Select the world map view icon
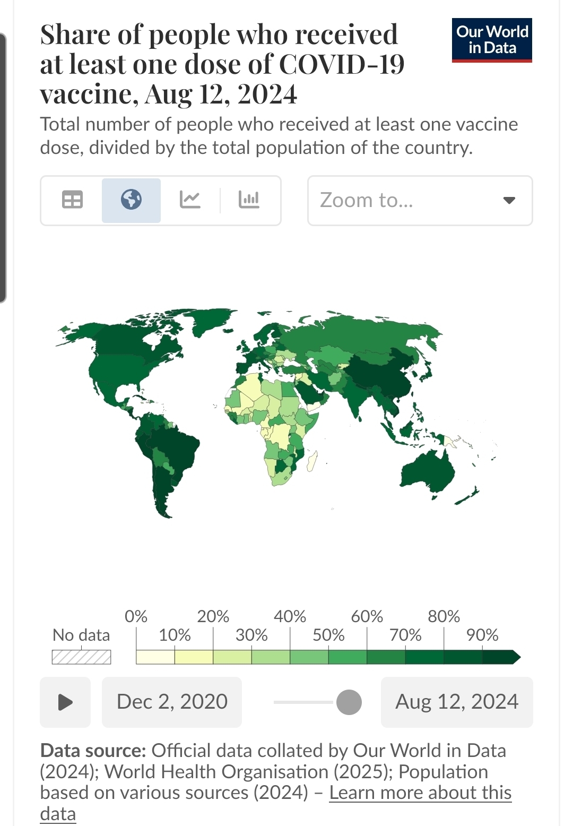This screenshot has width=573, height=826. point(131,200)
